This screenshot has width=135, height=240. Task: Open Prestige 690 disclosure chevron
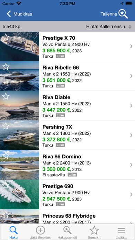[131, 194]
